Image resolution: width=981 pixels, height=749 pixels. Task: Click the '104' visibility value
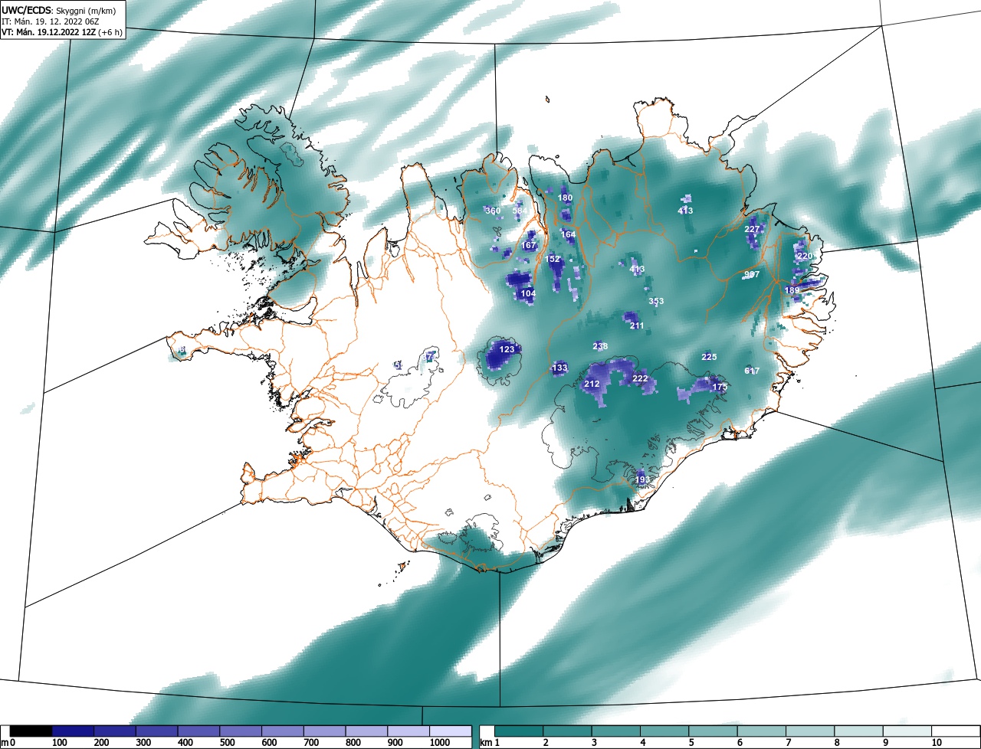point(528,293)
